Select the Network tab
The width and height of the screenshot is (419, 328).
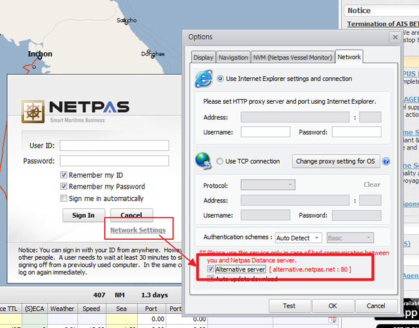click(x=349, y=57)
